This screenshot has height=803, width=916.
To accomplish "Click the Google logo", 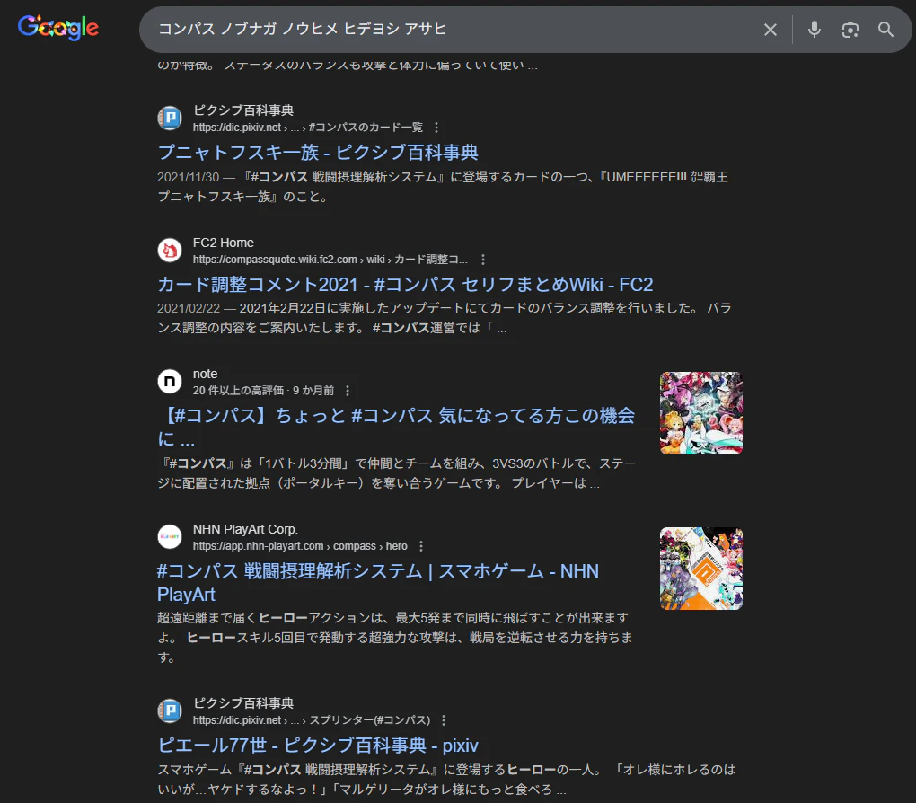I will (57, 28).
